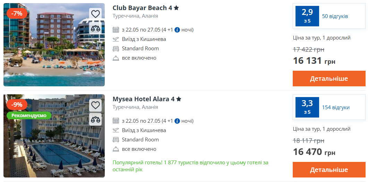Read the 50 reviews for Club Bayar
This screenshot has height=182, width=368.
click(x=335, y=16)
